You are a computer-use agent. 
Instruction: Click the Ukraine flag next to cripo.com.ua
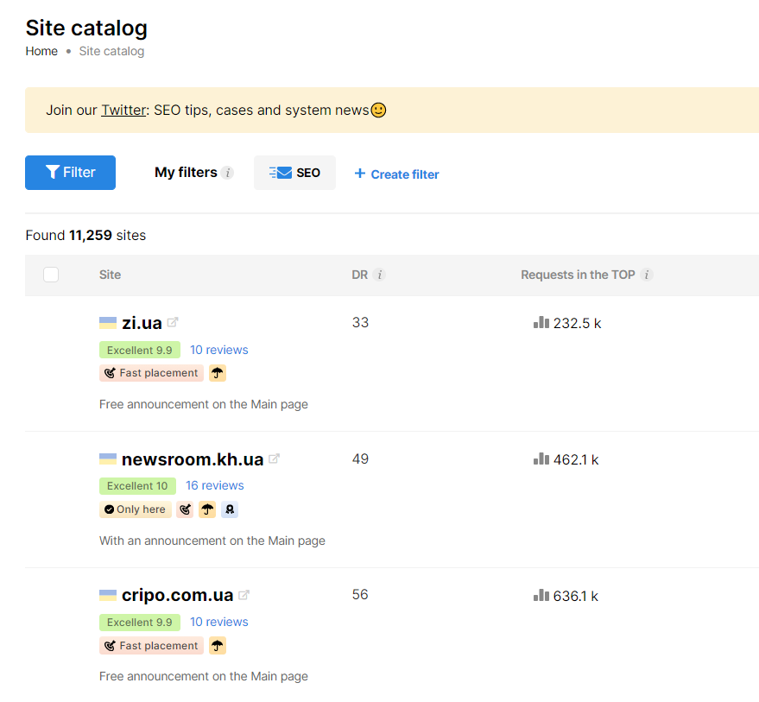(x=107, y=593)
